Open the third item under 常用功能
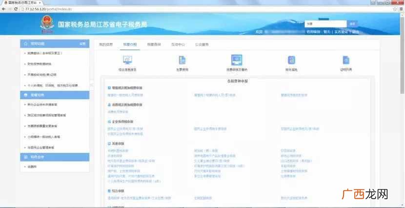 pos(42,75)
